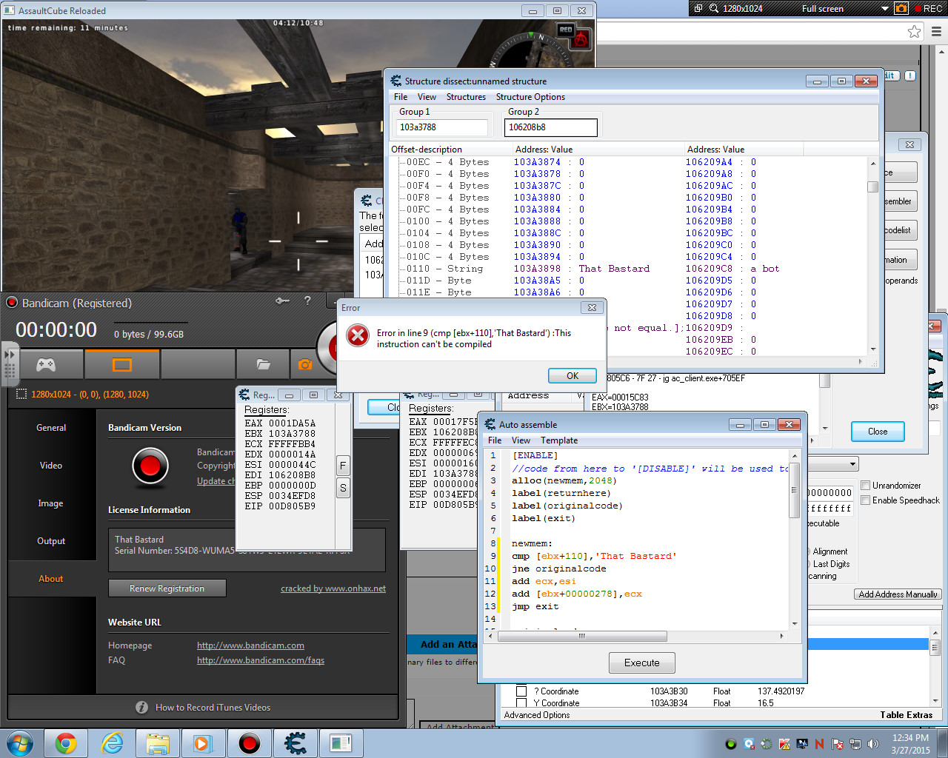Click volume speaker icon in system tray
Screen dimensions: 948x758
pyautogui.click(x=873, y=744)
